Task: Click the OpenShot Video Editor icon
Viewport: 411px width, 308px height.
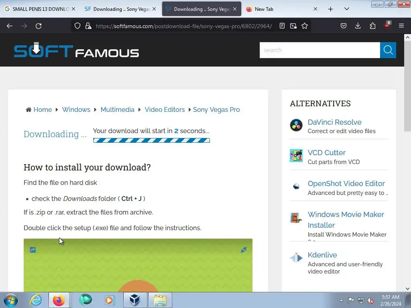Action: [296, 186]
